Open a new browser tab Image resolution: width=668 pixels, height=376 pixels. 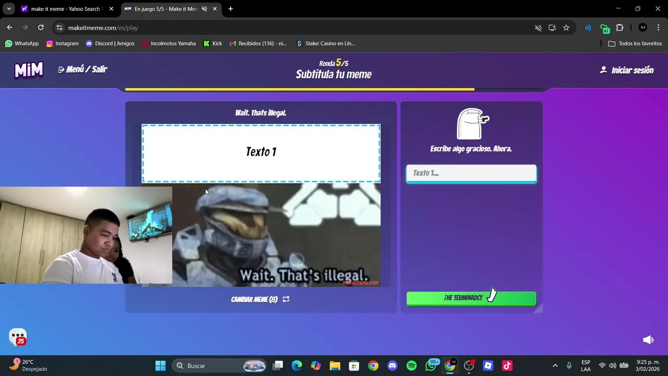pos(231,9)
